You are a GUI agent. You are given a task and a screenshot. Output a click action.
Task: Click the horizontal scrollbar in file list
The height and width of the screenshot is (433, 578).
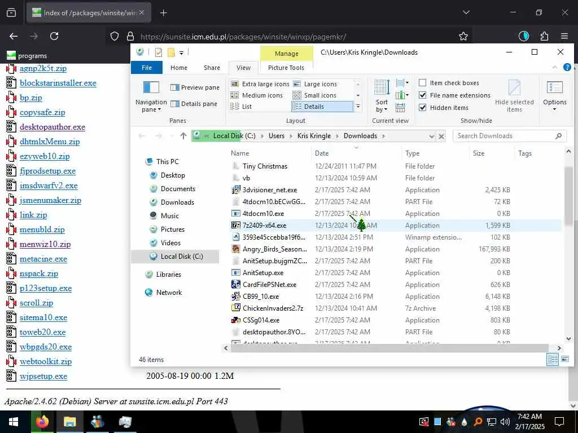tap(389, 347)
